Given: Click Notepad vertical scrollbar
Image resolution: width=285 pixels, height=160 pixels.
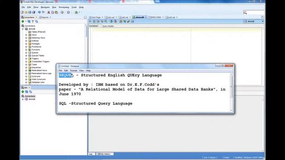Looking at the screenshot, I should (x=231, y=92).
